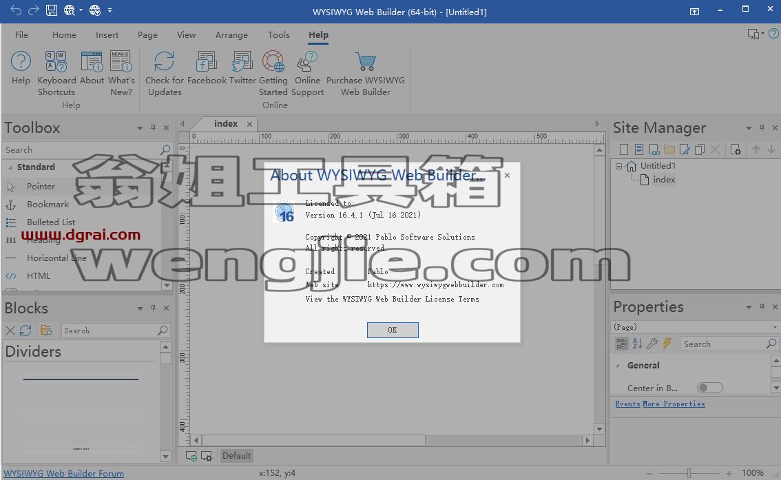Click Purchase WYSIWYG Web Builder cart icon
Screen dimensions: 781x480
366,61
